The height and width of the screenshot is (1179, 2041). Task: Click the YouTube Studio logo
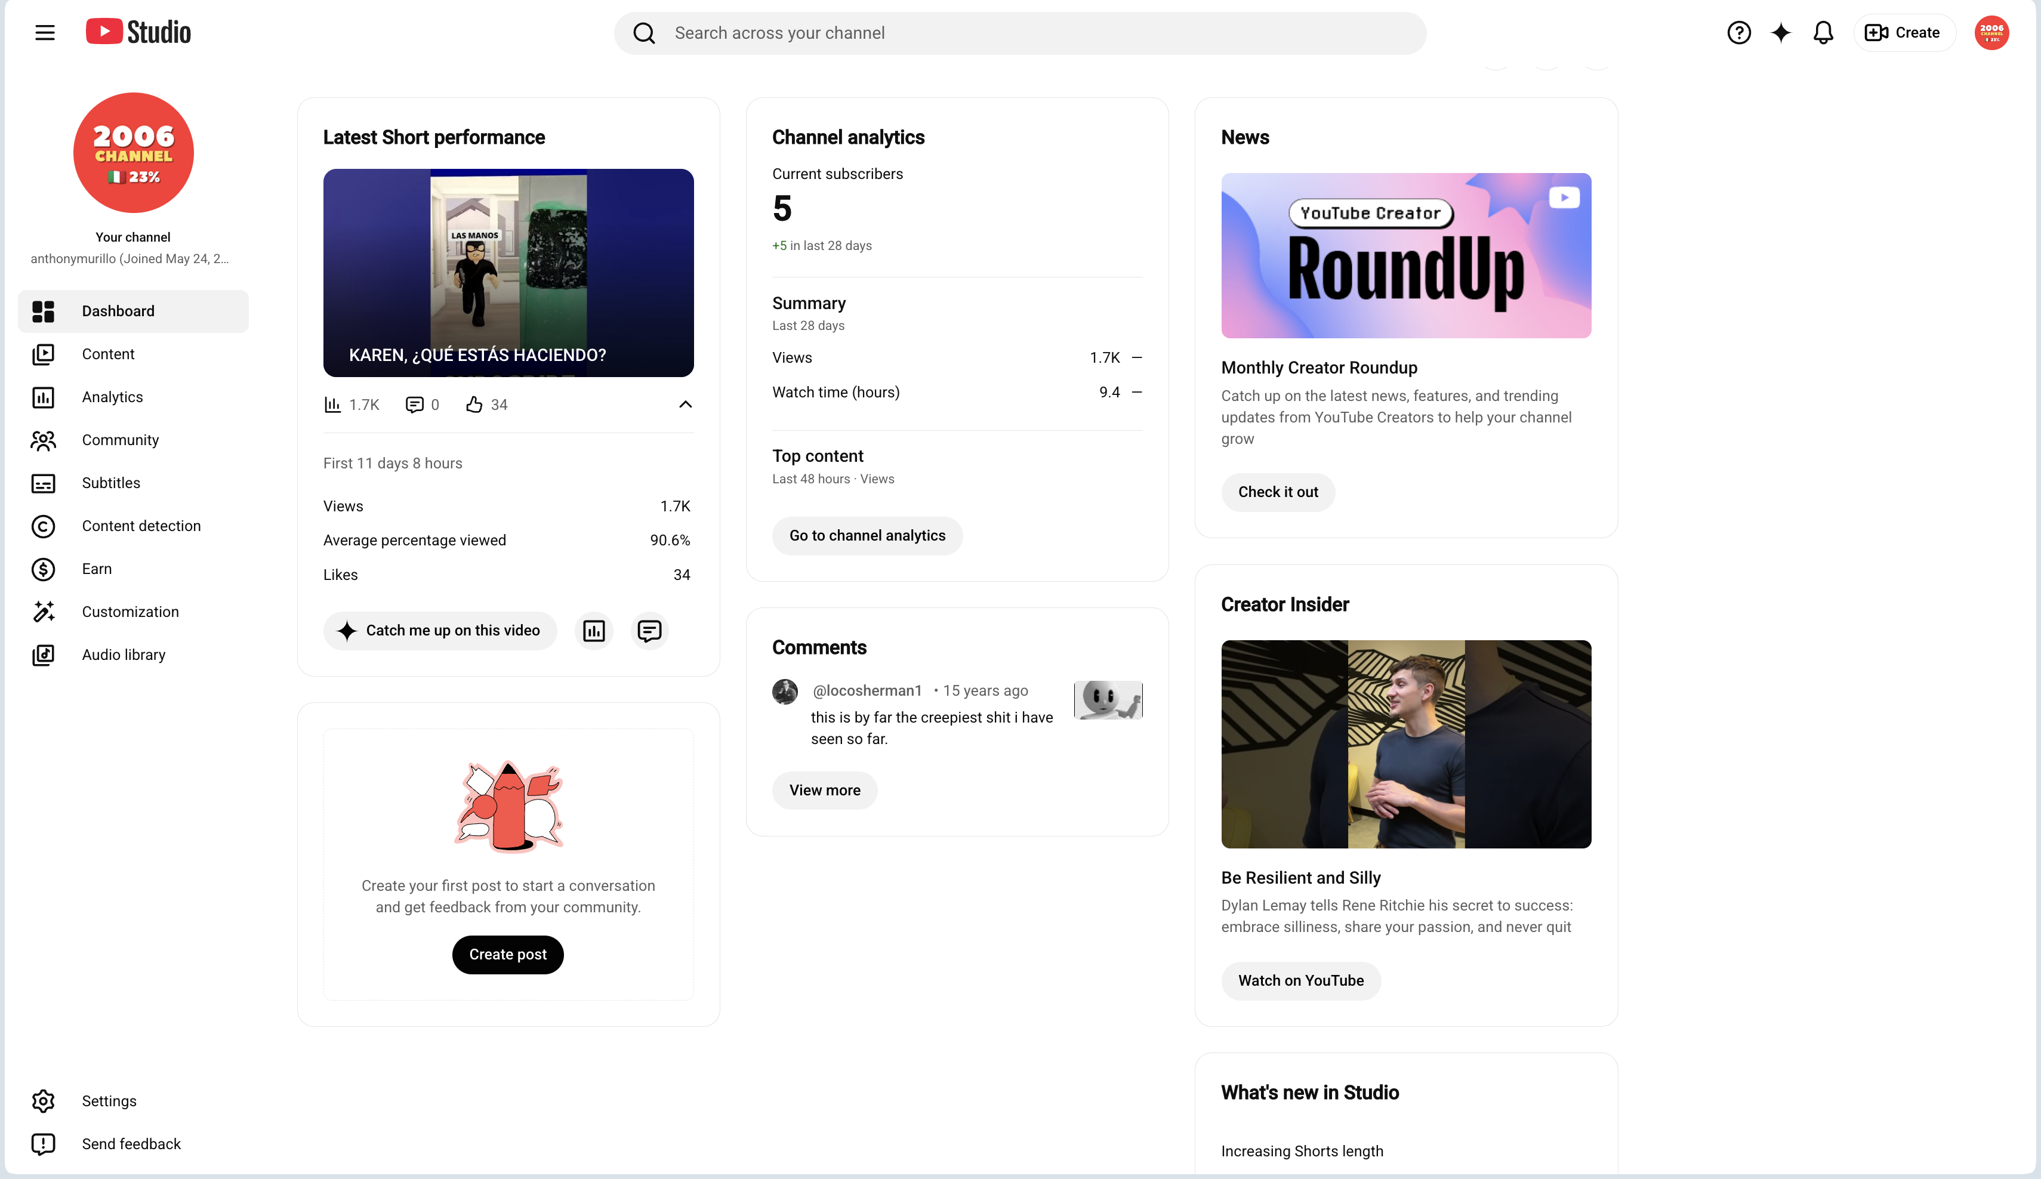(x=138, y=32)
